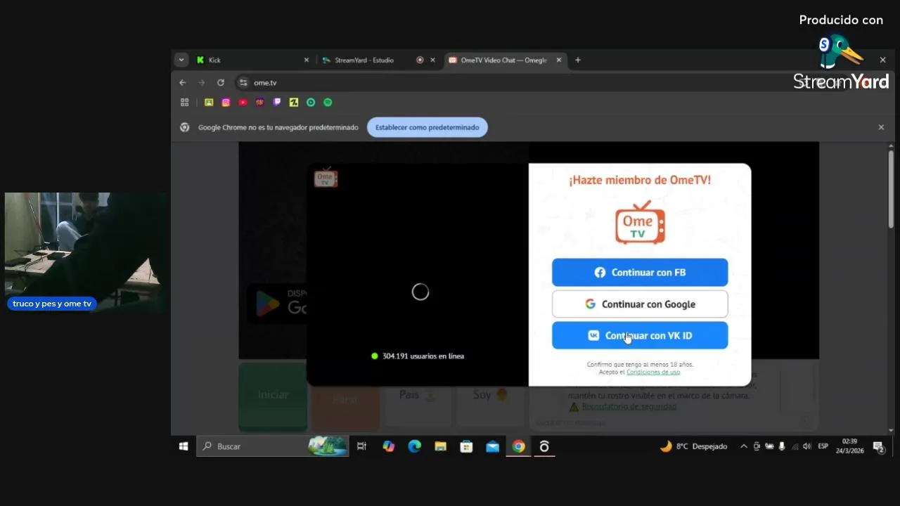The image size is (900, 506).
Task: Set Chrome as default with Establecer como predeterminado
Action: point(427,127)
